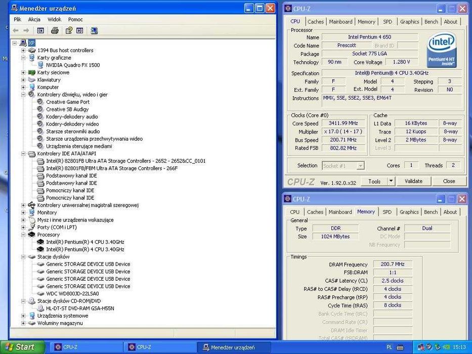Select Starsze urządzenia przechwytywania wideo entry
Image resolution: width=472 pixels, height=354 pixels.
[94, 139]
